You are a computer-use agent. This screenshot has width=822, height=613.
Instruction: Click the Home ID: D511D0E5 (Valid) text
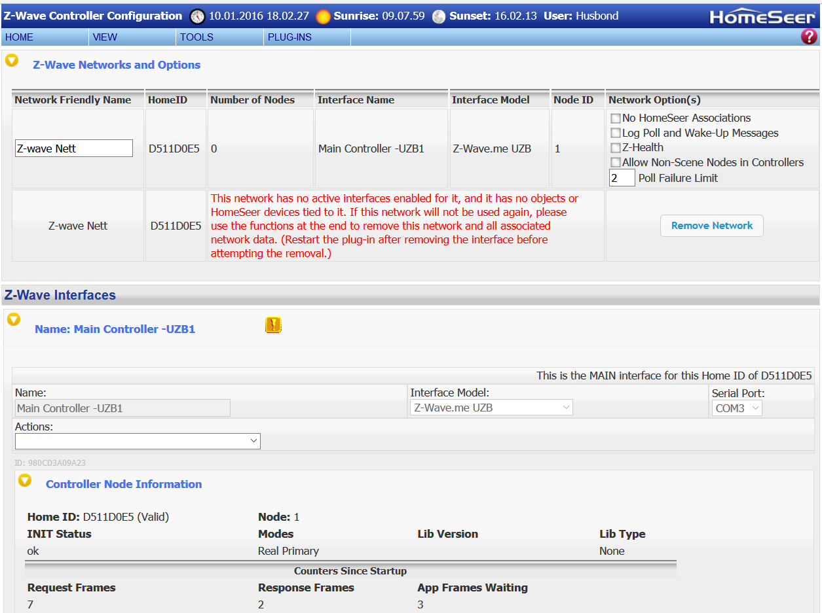point(98,517)
